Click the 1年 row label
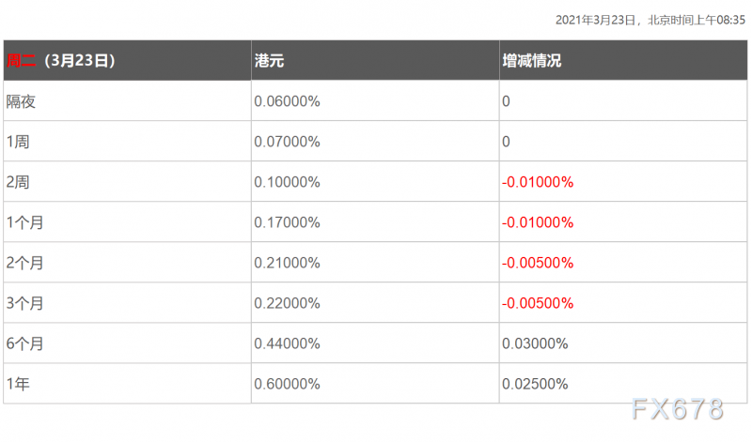Viewport: 752px width, 442px height. pos(19,384)
